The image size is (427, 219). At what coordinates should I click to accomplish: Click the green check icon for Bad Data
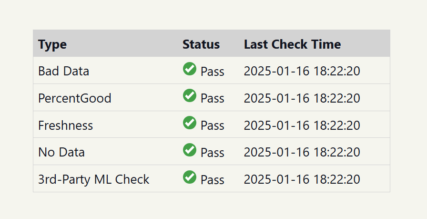coord(190,69)
